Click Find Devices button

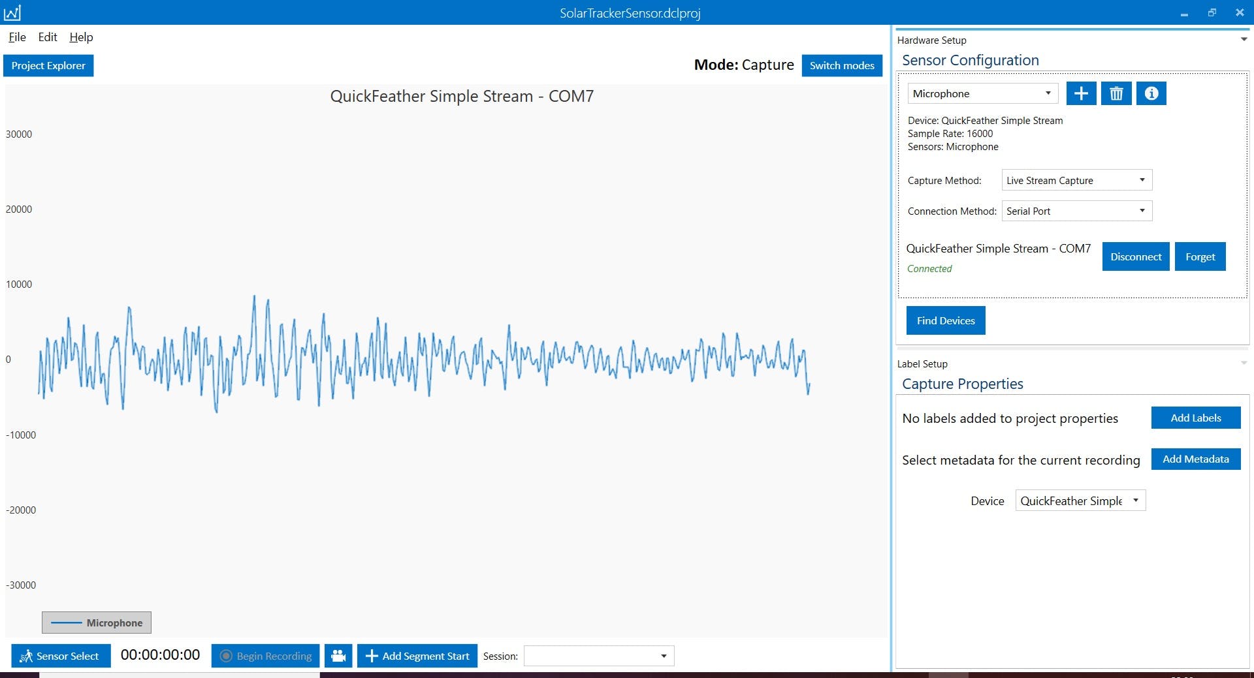(x=946, y=320)
